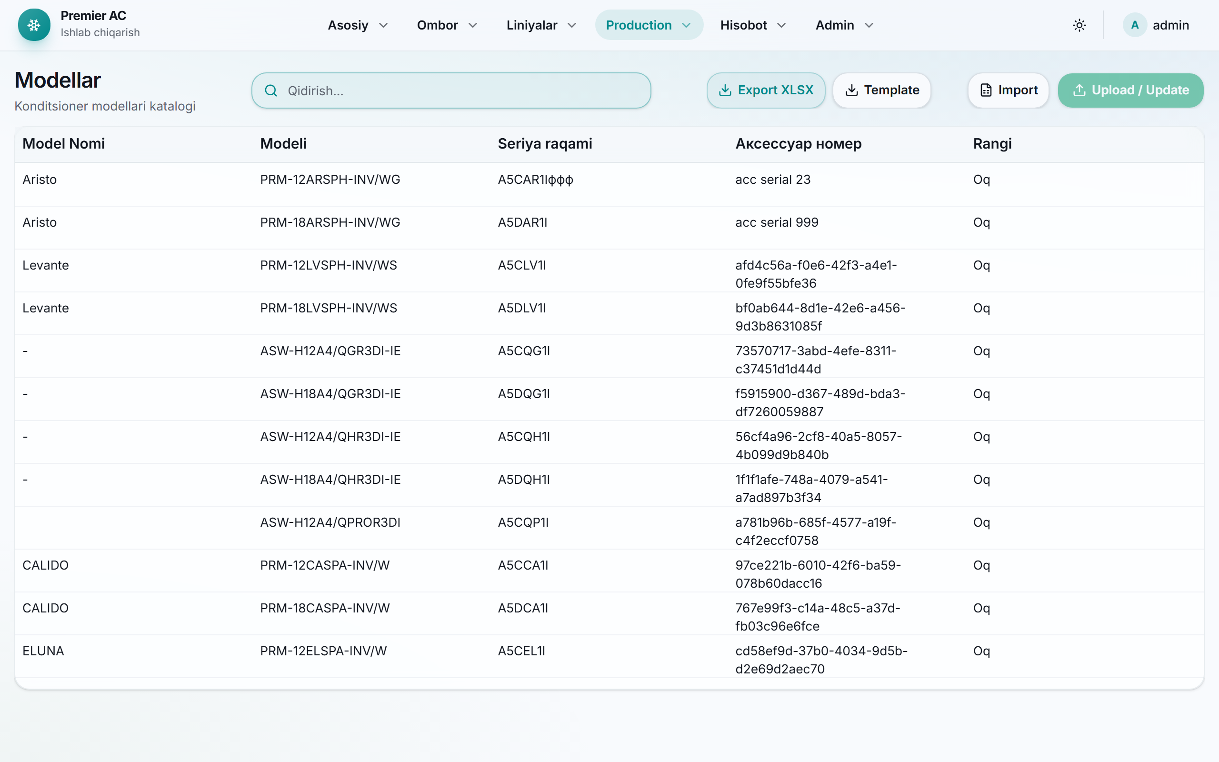Viewport: 1219px width, 762px height.
Task: Click the Seriya raqami column header
Action: (x=545, y=144)
